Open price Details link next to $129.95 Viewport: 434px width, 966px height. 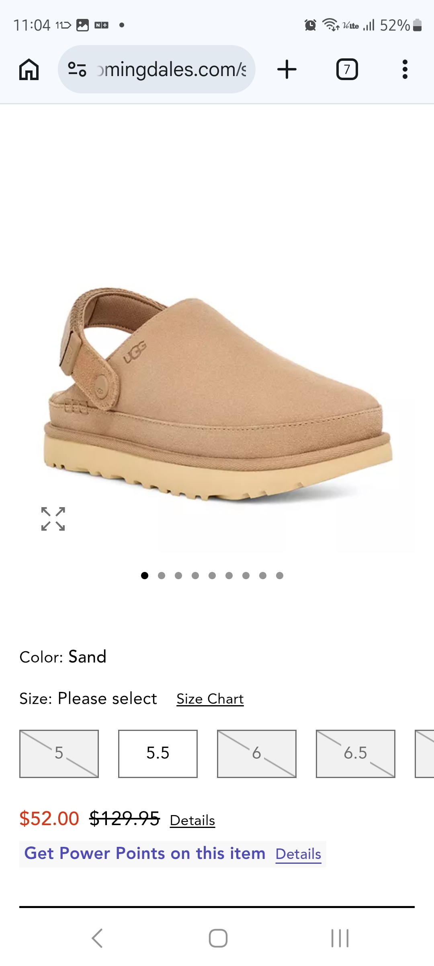pyautogui.click(x=192, y=820)
